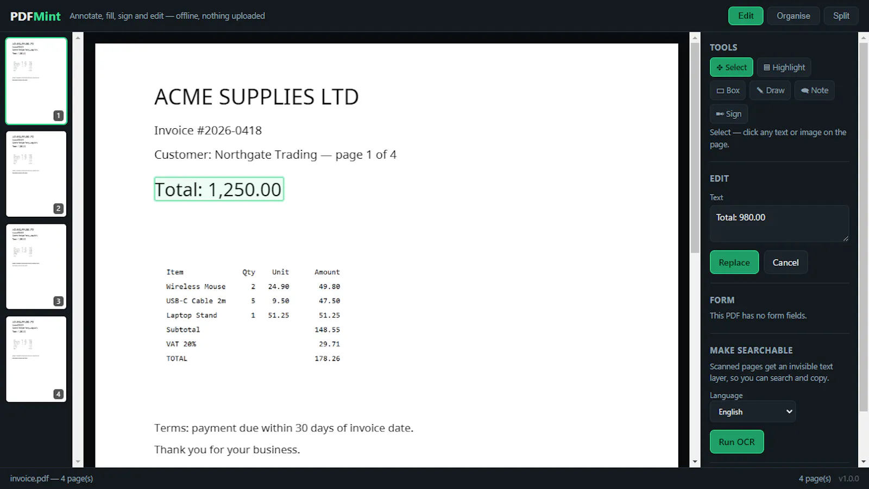Click the 'Customer: Northgate Trading' line
The image size is (869, 489).
pyautogui.click(x=275, y=155)
